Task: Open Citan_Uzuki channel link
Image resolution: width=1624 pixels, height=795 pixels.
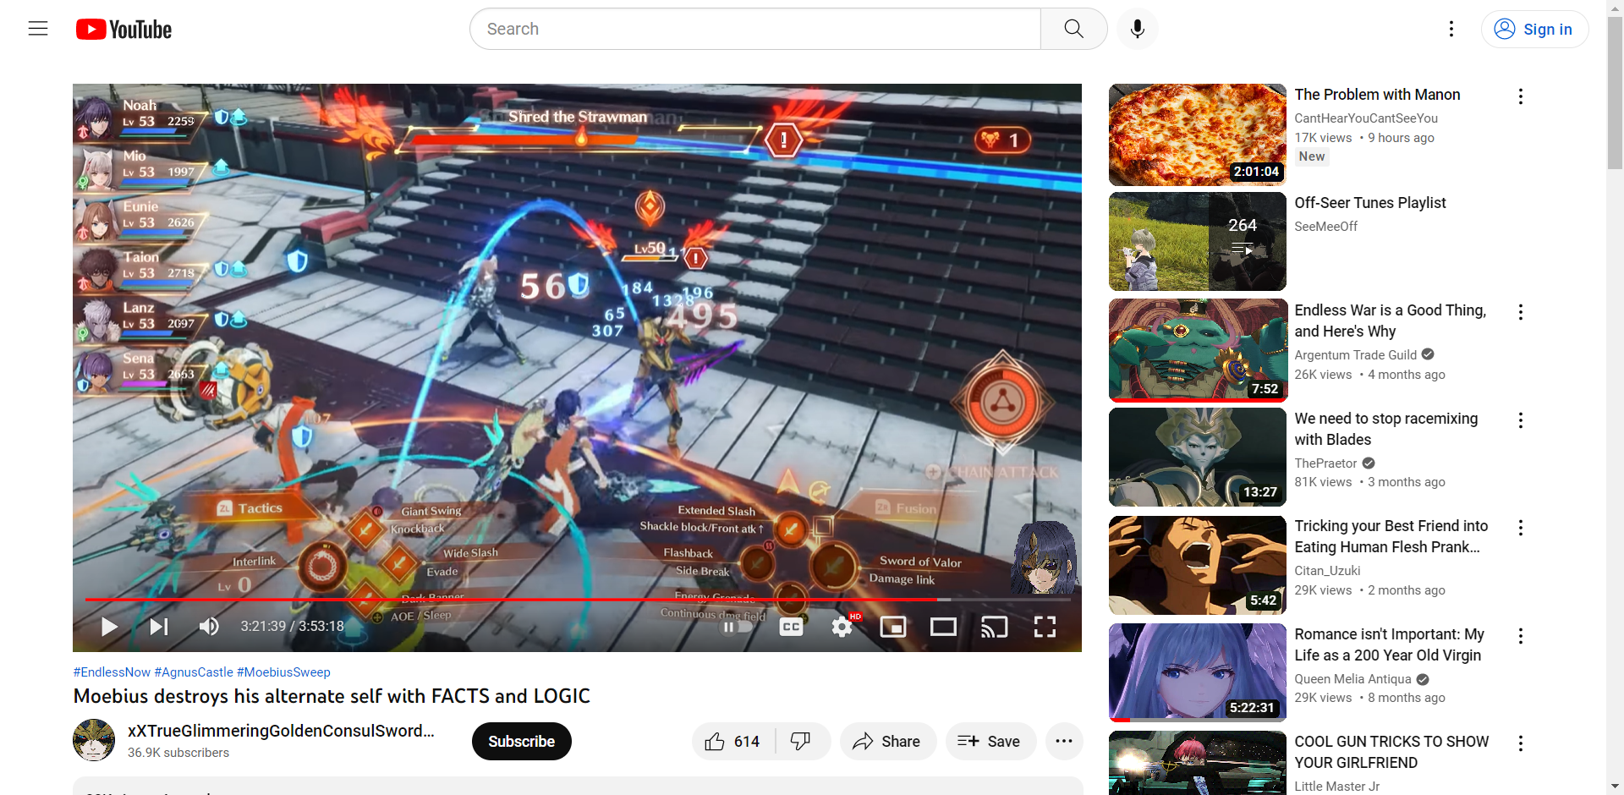Action: 1327,571
